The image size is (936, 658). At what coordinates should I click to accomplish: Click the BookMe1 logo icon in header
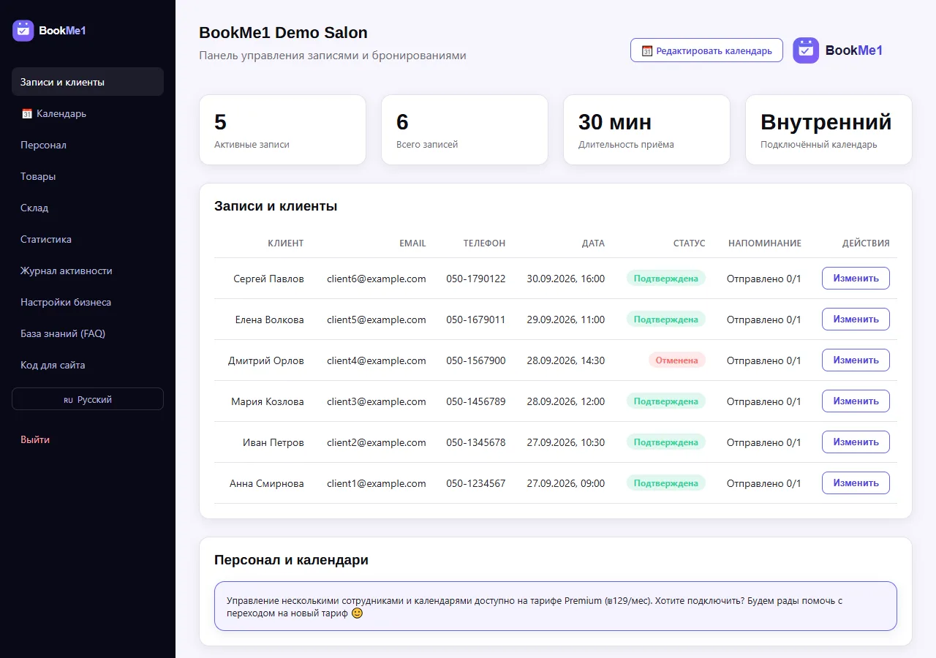(x=806, y=50)
